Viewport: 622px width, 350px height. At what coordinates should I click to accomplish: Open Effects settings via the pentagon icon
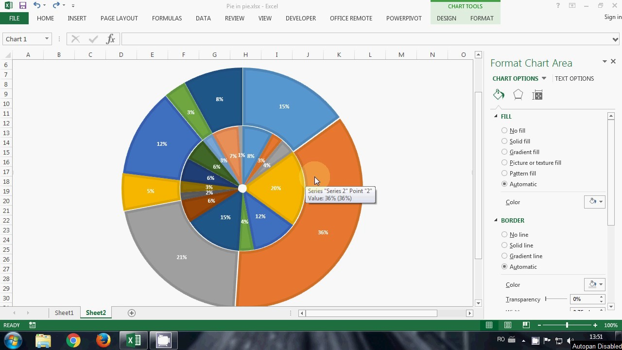pos(518,94)
